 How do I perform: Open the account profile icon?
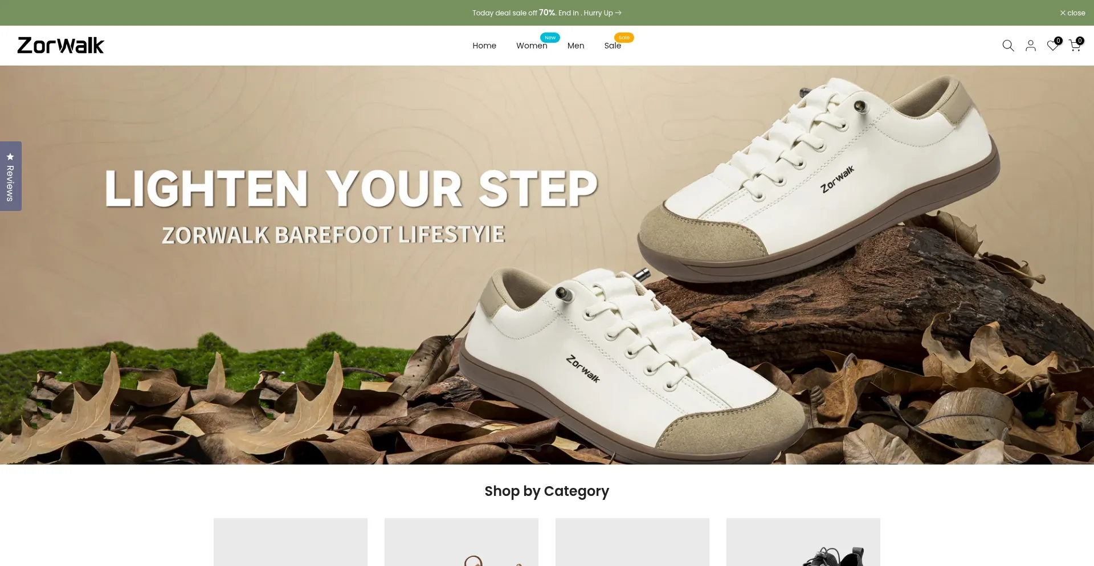[1031, 46]
